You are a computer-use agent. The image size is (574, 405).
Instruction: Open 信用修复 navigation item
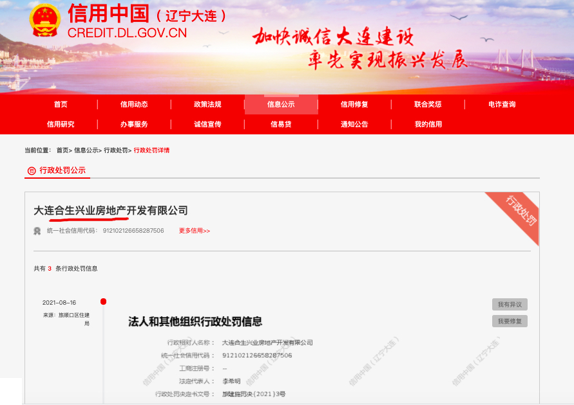pos(354,104)
